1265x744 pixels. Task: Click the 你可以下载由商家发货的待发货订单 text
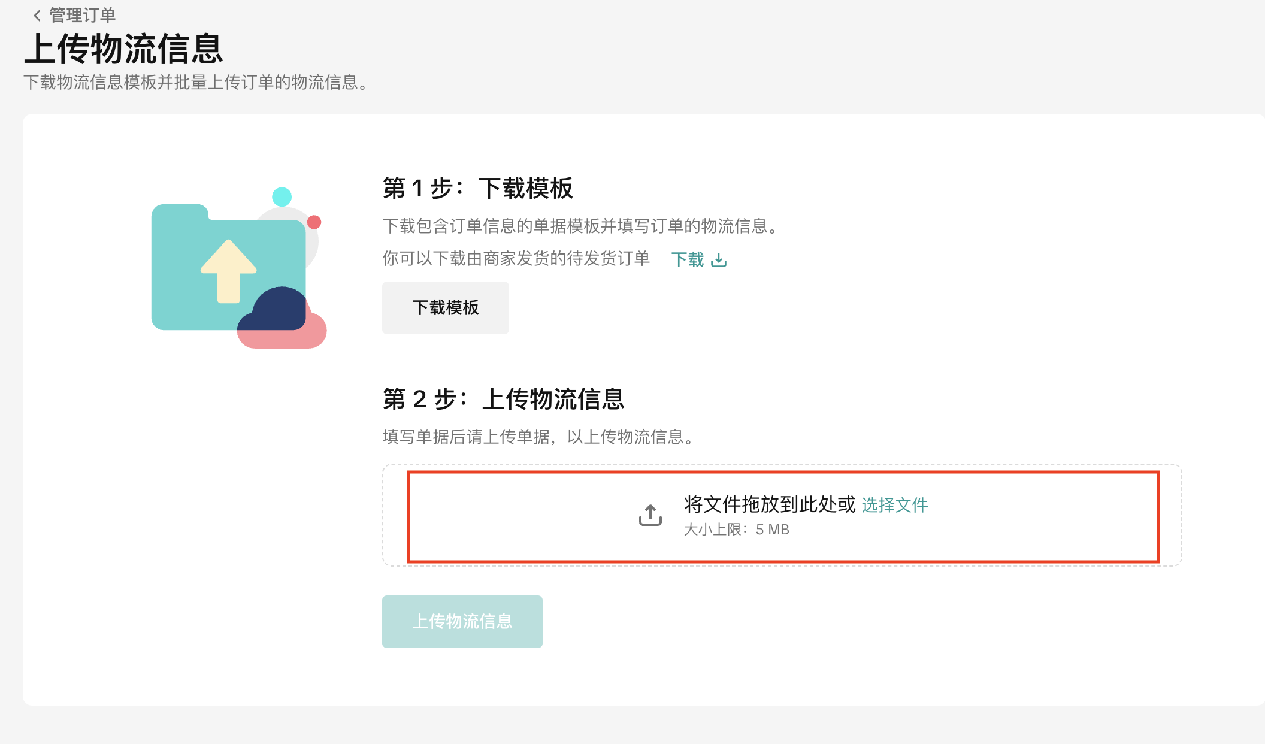click(516, 259)
